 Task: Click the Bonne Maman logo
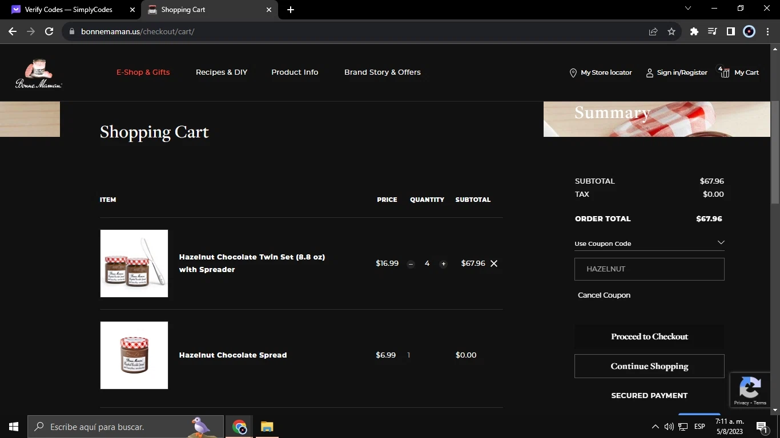point(38,73)
